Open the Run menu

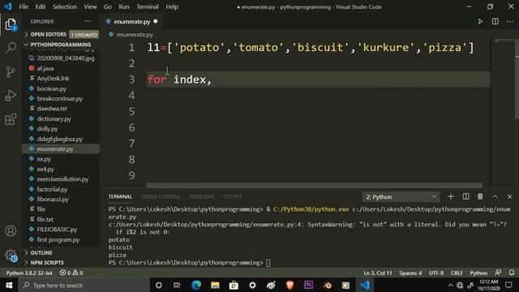pos(124,6)
